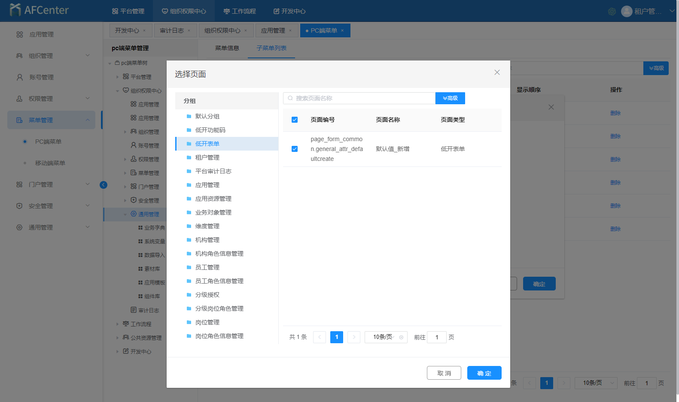Switch to the 菜单信息 tab
679x402 pixels.
point(227,48)
